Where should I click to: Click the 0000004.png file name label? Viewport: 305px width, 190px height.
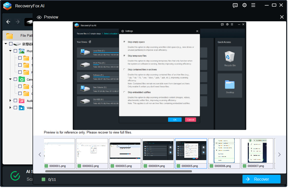pos(157,166)
